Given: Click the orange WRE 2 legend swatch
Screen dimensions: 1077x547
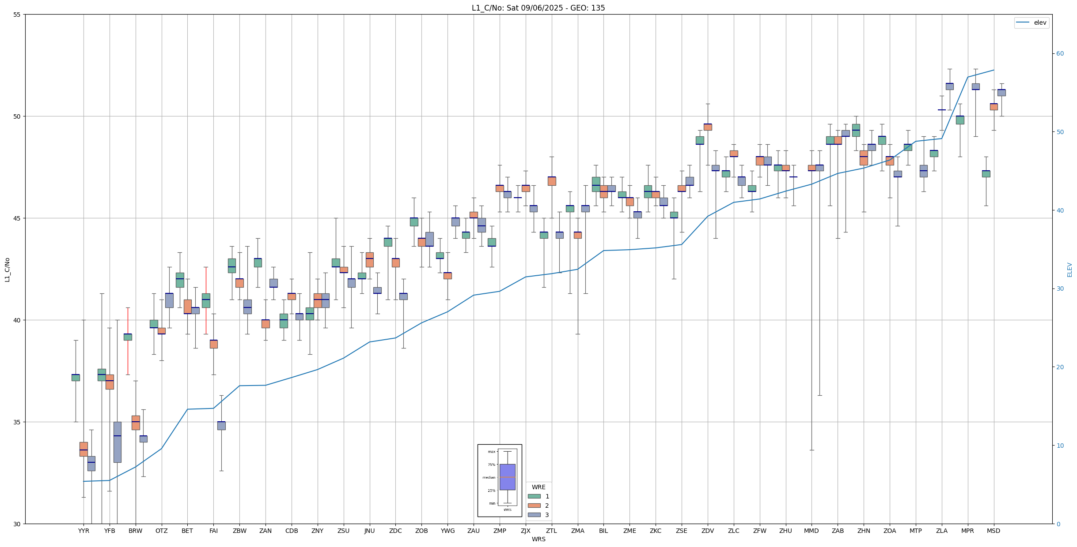Looking at the screenshot, I should [534, 506].
